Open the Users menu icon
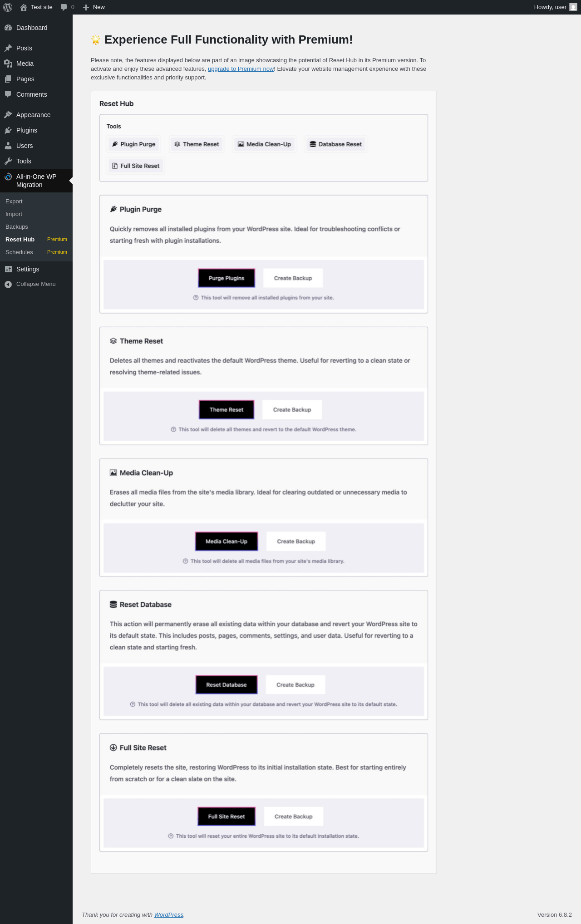The height and width of the screenshot is (924, 581). pos(8,146)
